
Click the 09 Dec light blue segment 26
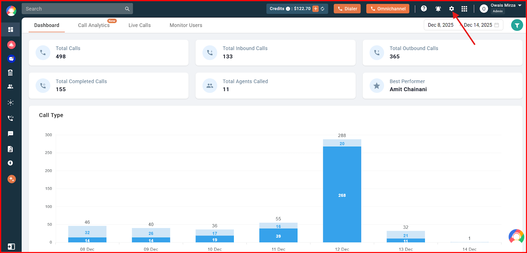click(151, 233)
